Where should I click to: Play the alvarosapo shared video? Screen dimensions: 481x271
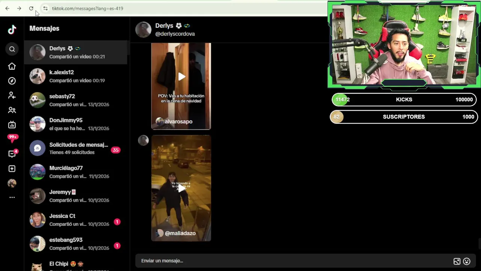coord(181,77)
